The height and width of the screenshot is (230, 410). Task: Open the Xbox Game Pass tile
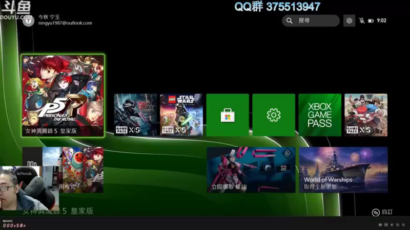coord(320,114)
